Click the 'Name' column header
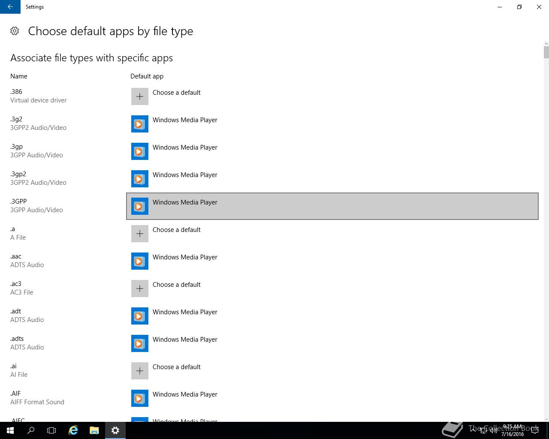The width and height of the screenshot is (549, 439). coord(19,76)
